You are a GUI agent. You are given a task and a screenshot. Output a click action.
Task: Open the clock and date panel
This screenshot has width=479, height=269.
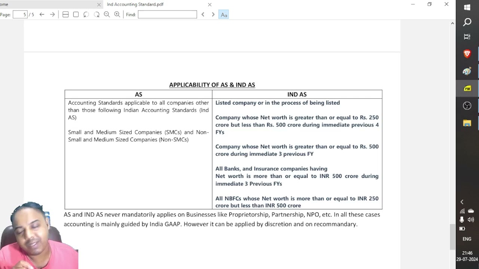(467, 256)
